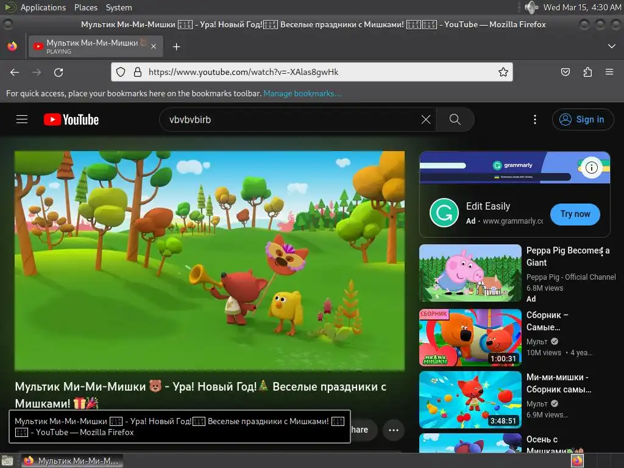The height and width of the screenshot is (468, 624).
Task: Click the Grammarly logo in ad
Action: click(x=444, y=213)
